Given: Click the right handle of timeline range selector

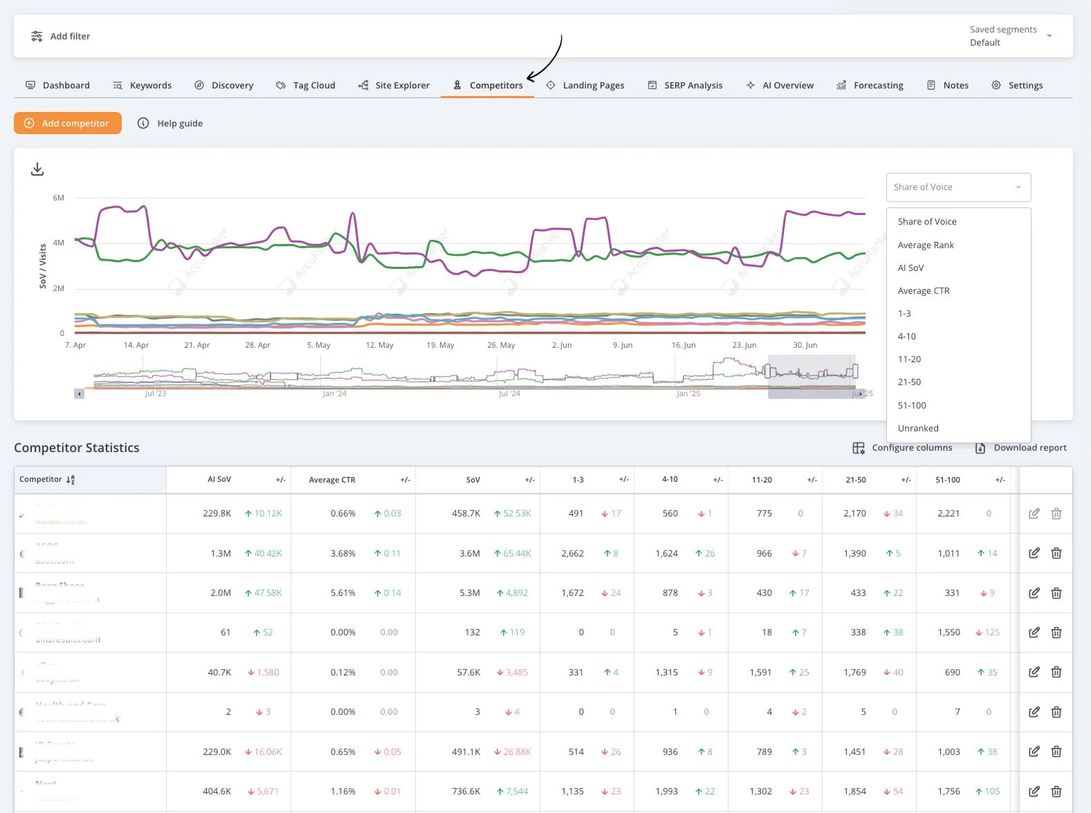Looking at the screenshot, I should coord(856,371).
